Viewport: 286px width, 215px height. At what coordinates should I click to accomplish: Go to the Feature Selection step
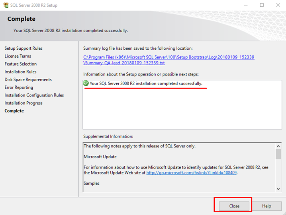tap(21, 64)
